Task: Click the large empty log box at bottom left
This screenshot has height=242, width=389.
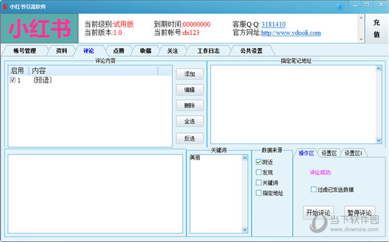Action: click(x=95, y=194)
